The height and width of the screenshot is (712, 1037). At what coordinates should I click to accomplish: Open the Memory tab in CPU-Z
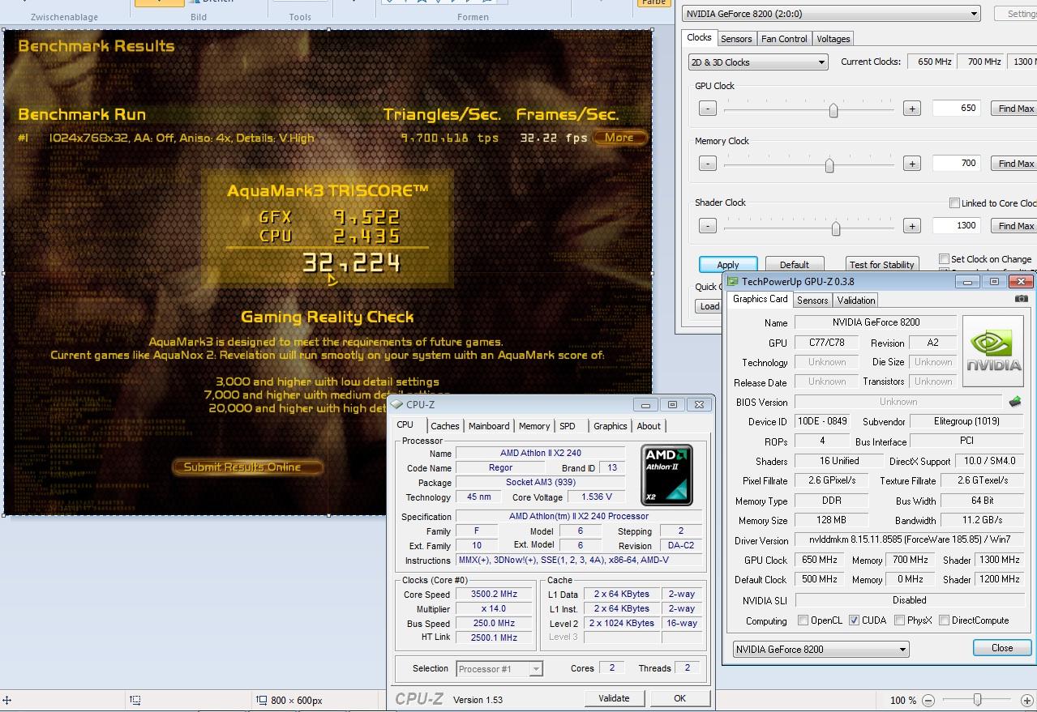(533, 426)
